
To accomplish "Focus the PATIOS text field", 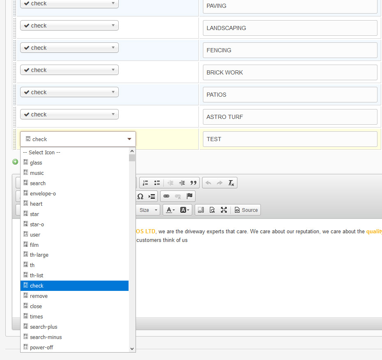I will (x=290, y=95).
